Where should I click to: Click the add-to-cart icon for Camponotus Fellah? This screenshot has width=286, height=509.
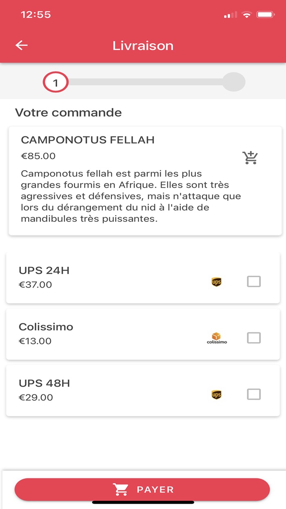(250, 158)
